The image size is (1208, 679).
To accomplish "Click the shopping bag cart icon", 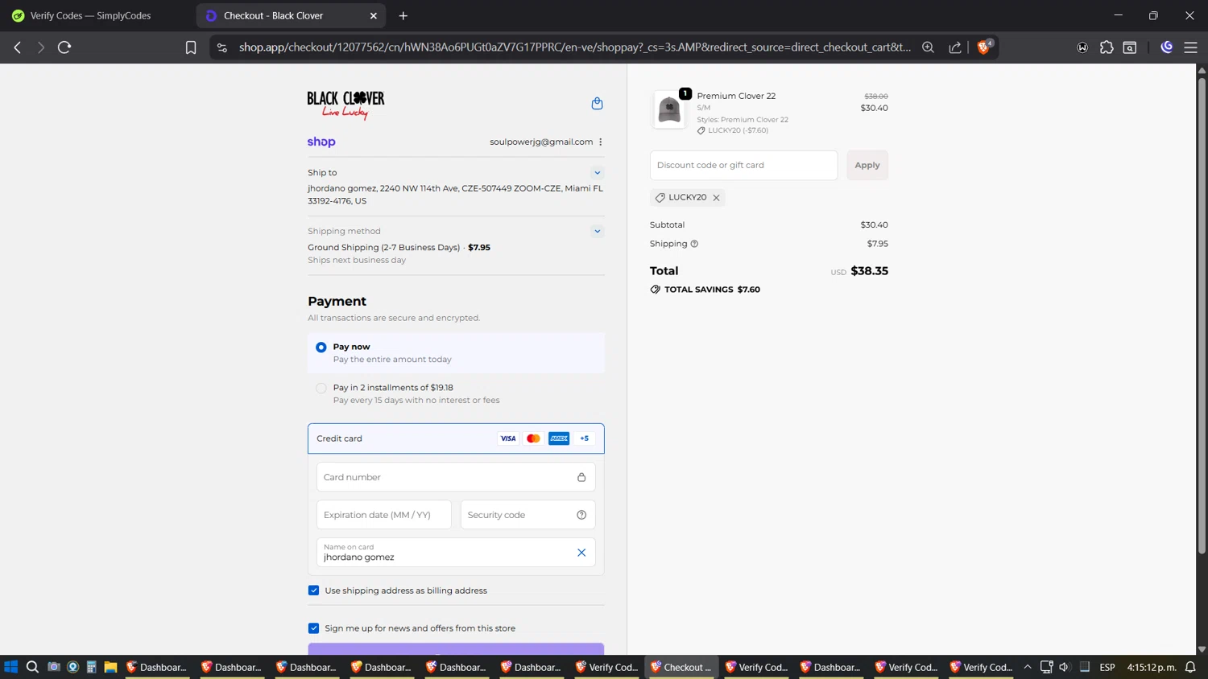I will (x=597, y=103).
